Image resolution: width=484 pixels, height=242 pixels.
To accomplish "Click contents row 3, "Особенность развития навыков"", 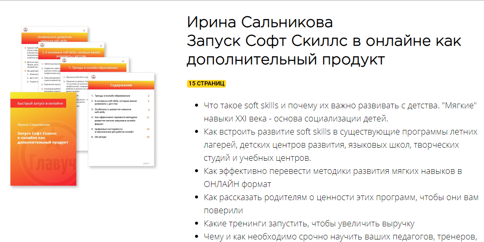I will [121, 111].
